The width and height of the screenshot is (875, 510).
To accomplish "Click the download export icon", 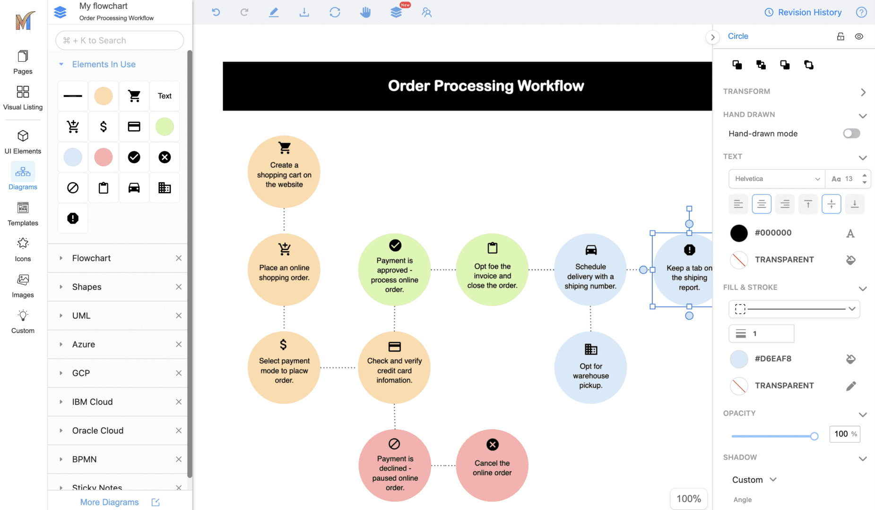I will [x=304, y=12].
